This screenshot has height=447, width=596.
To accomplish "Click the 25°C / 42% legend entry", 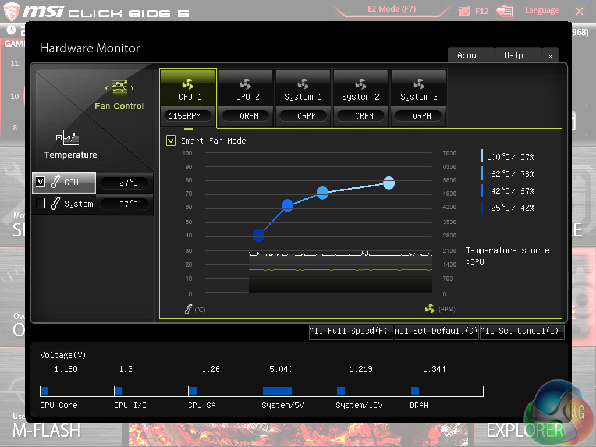I will (x=508, y=208).
